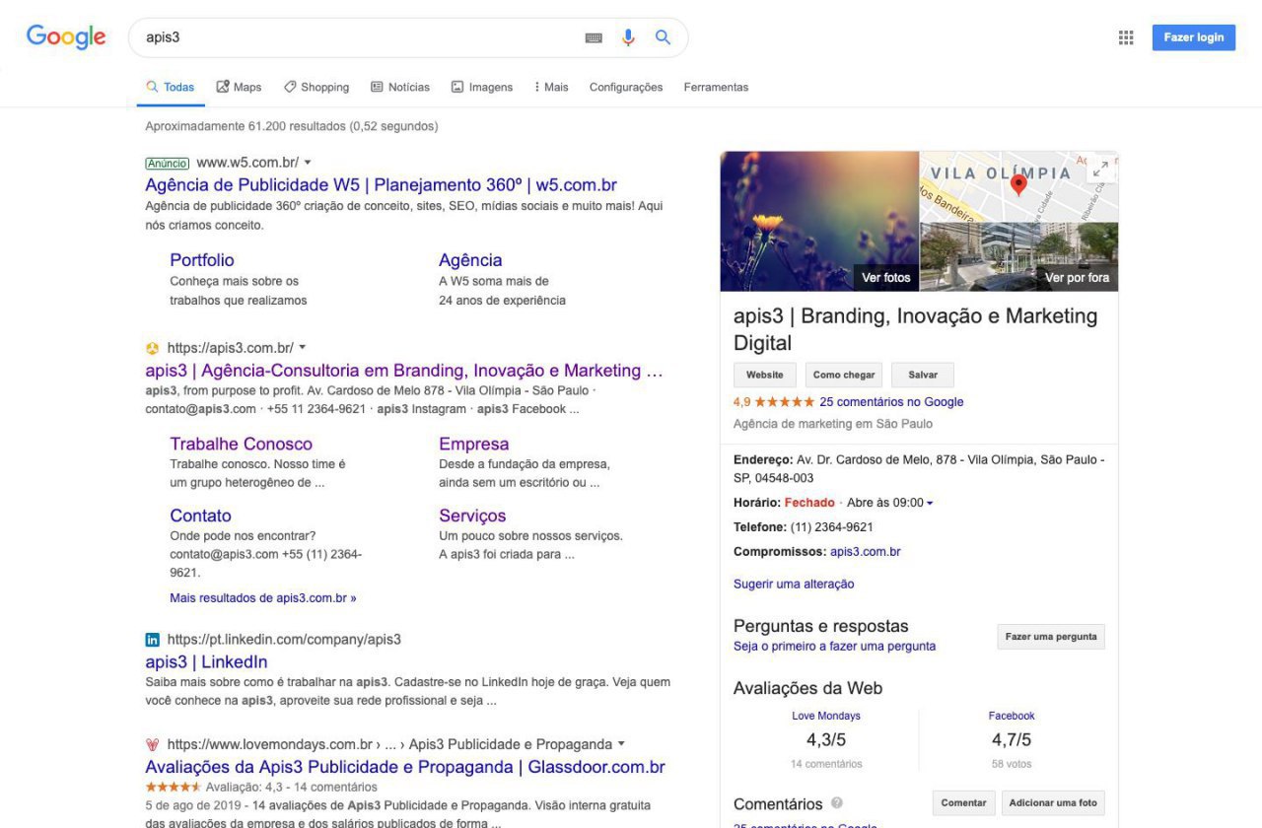The width and height of the screenshot is (1262, 828).
Task: Switch to the Maps tab
Action: tap(239, 87)
